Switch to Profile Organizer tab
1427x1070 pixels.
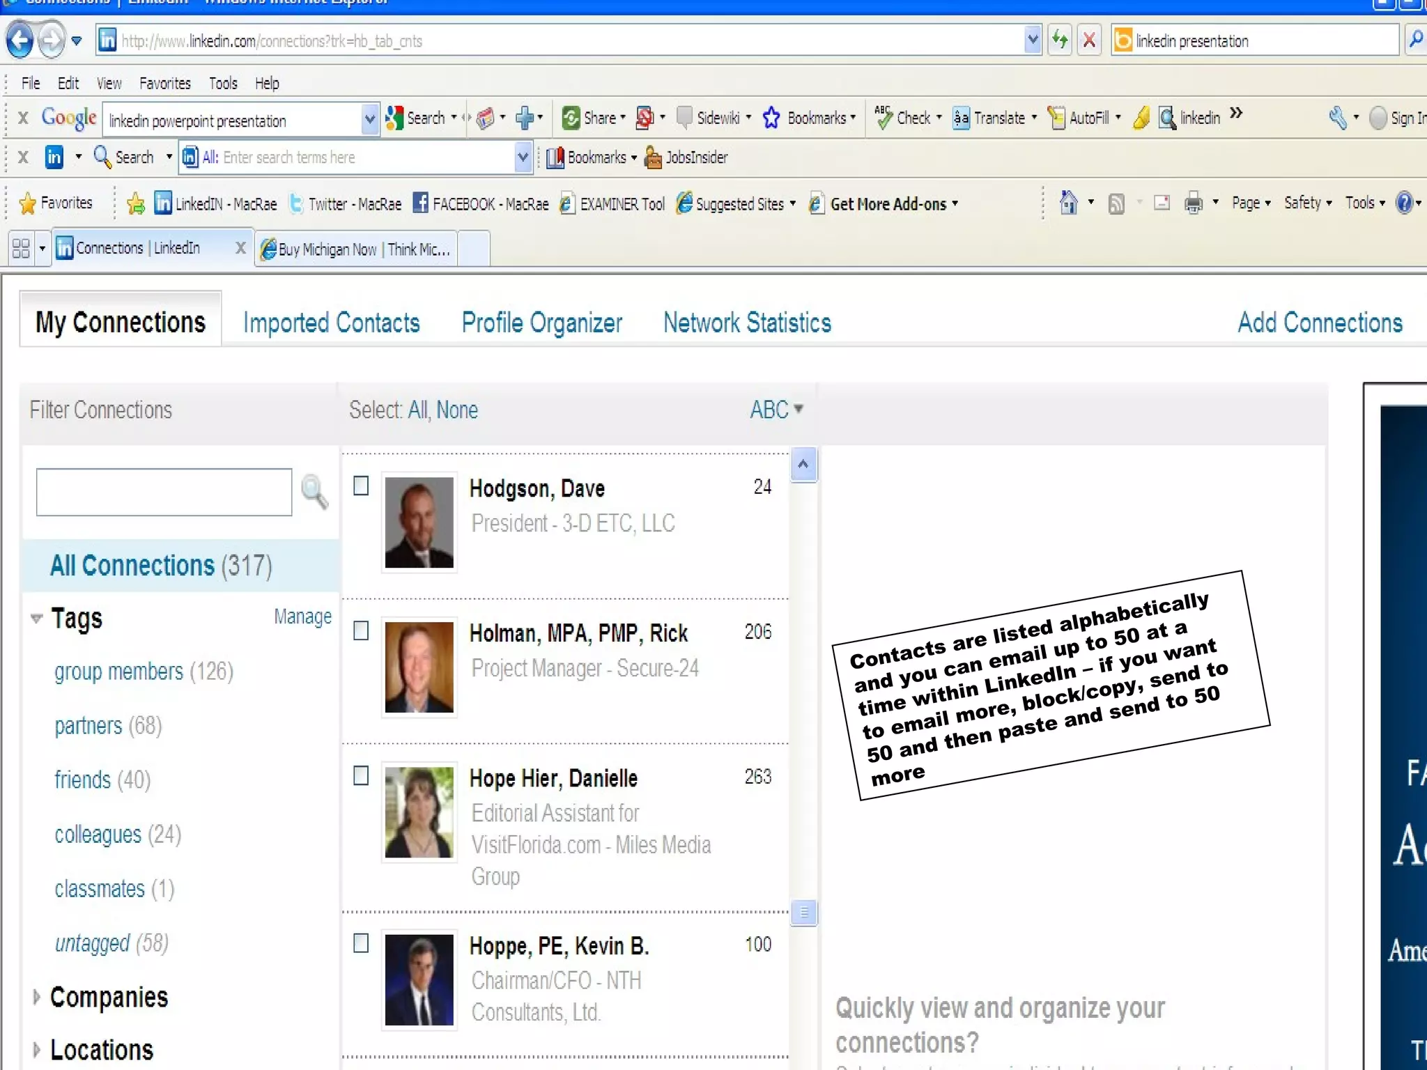pos(542,323)
